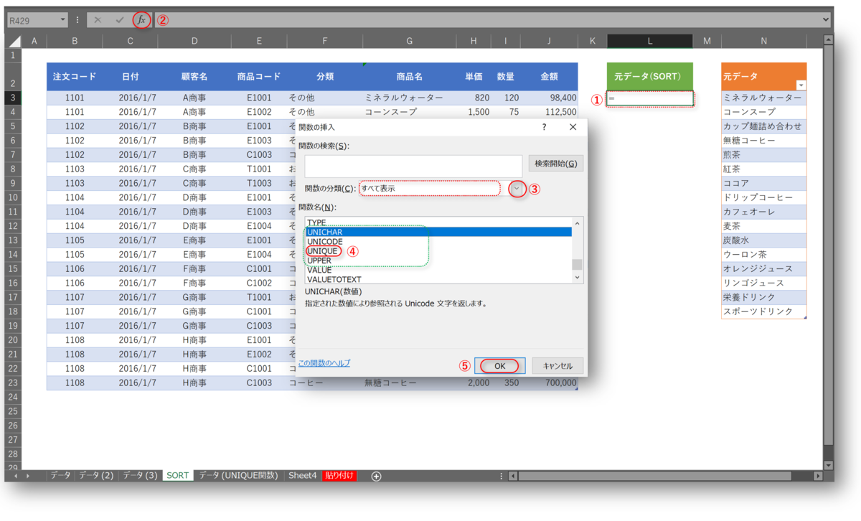
Task: Switch to the データ (3) sheet tab
Action: [140, 476]
